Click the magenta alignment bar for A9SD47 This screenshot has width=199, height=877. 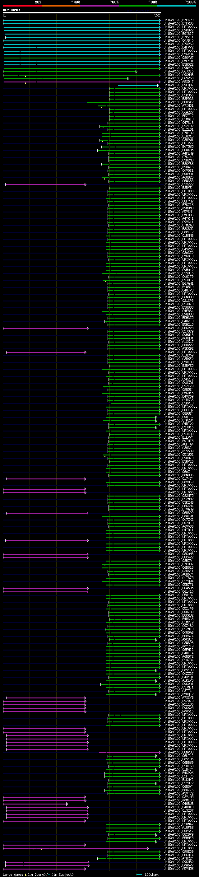82,82
